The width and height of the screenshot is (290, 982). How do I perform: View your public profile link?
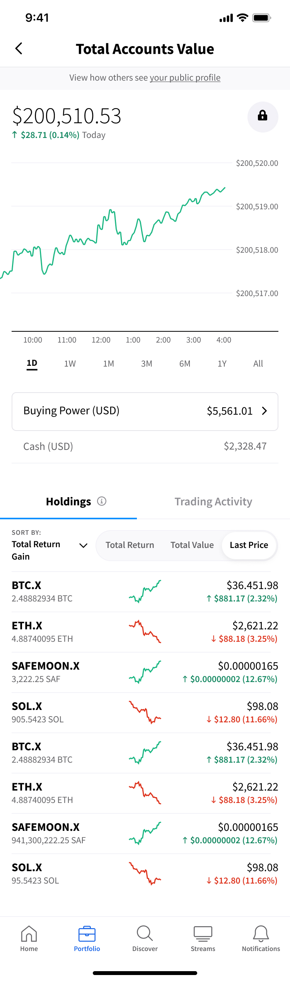click(x=185, y=78)
